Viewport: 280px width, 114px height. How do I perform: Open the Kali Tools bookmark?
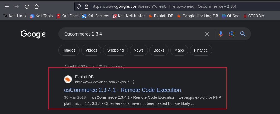tap(41, 16)
